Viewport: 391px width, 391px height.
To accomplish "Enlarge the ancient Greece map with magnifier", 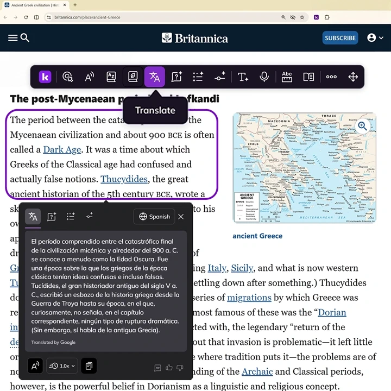I will [x=362, y=126].
